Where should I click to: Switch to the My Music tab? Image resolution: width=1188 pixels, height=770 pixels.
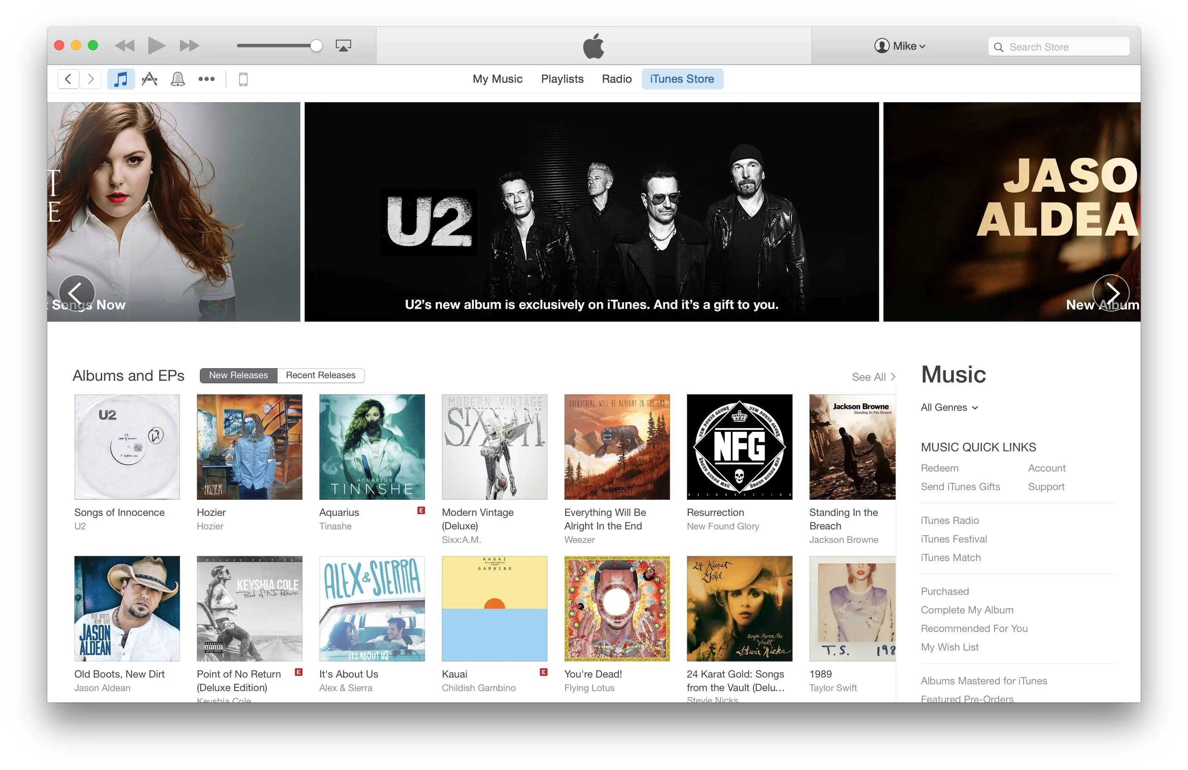tap(497, 79)
